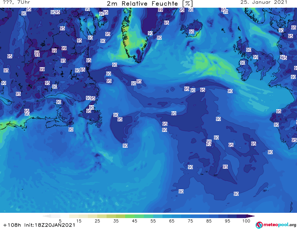
Task: Click the colorbar tick label '45'
Action: [135, 221]
